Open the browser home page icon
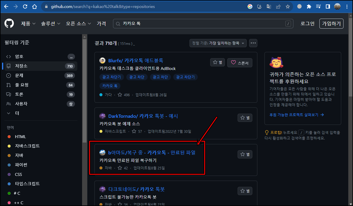Screen dimensions: 353x206 click(x=35, y=6)
